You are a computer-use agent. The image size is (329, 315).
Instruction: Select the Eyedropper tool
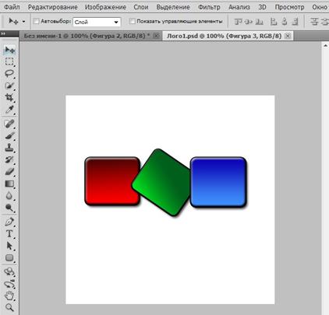click(x=9, y=110)
